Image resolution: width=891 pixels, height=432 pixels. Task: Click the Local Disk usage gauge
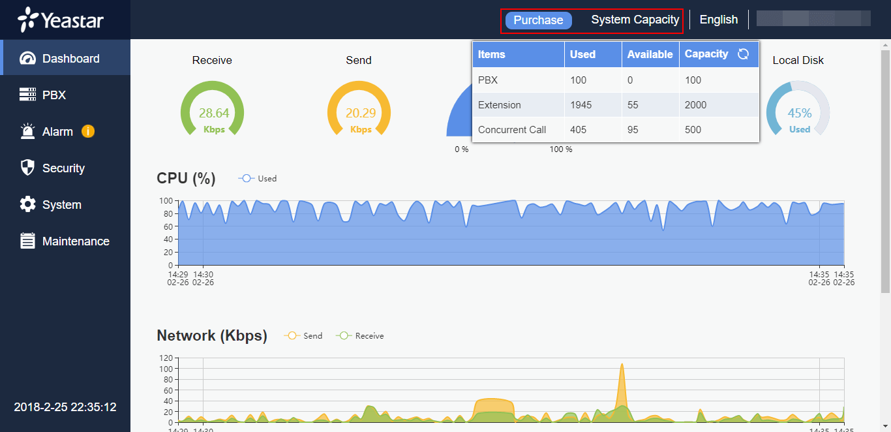click(x=798, y=112)
